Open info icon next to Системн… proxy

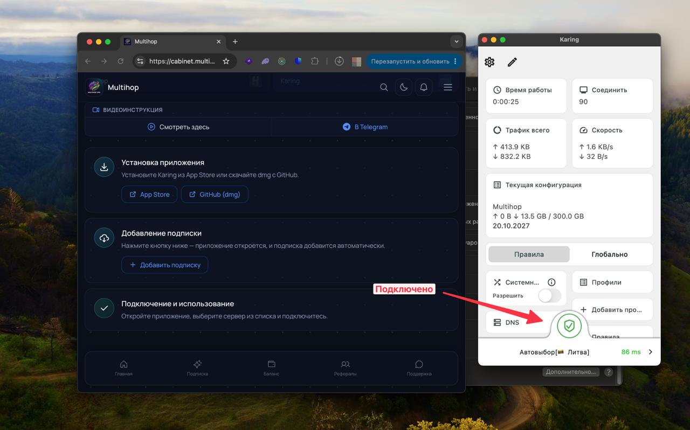point(551,282)
